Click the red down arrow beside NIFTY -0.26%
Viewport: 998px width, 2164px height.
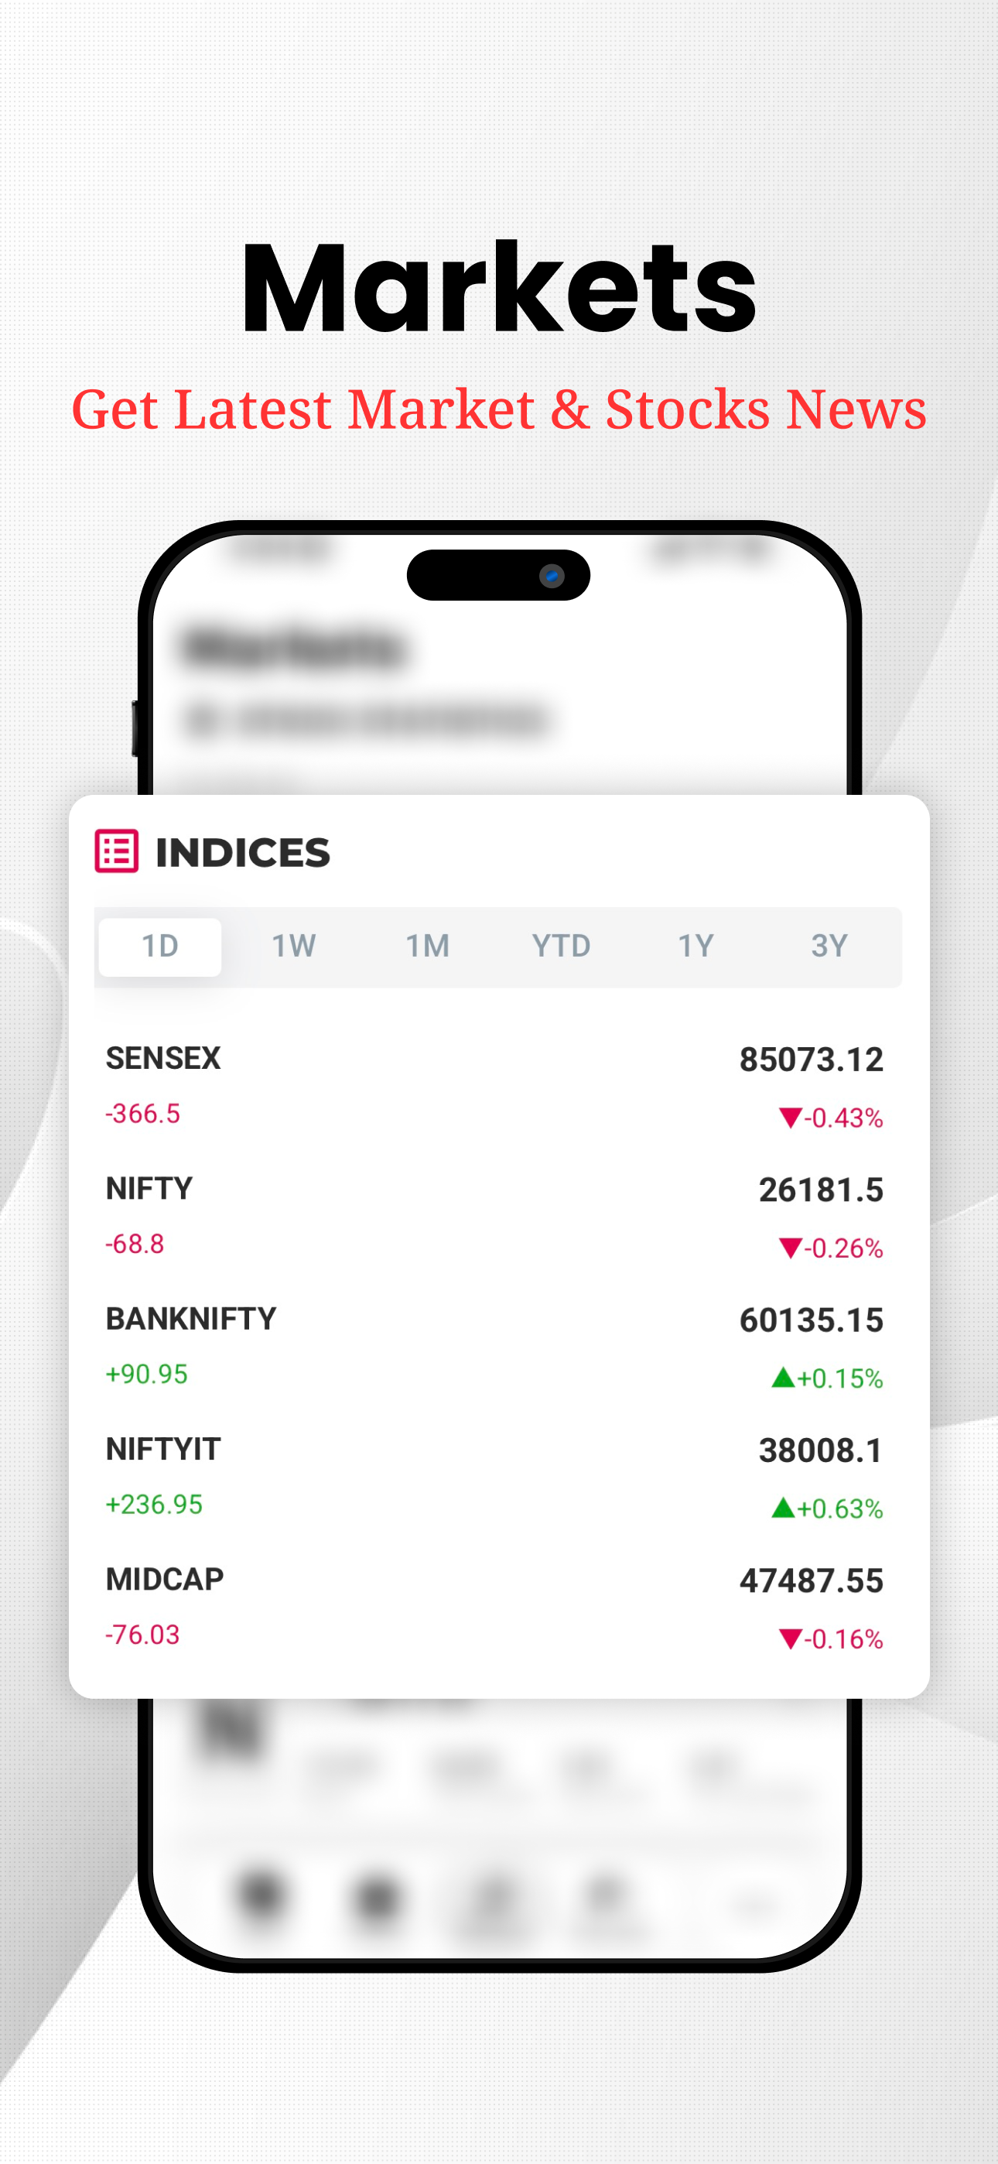(x=790, y=1248)
